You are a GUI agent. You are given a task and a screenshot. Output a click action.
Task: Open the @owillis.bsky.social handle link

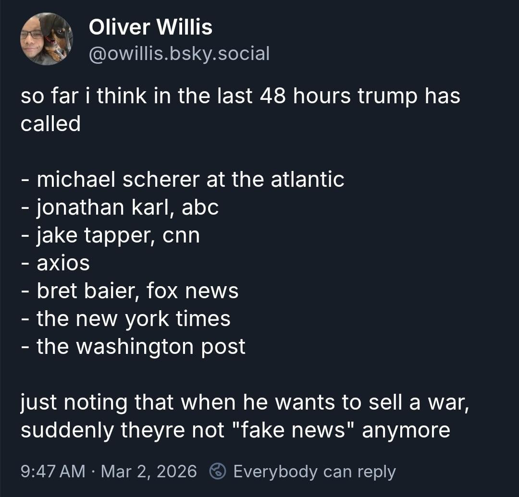179,53
